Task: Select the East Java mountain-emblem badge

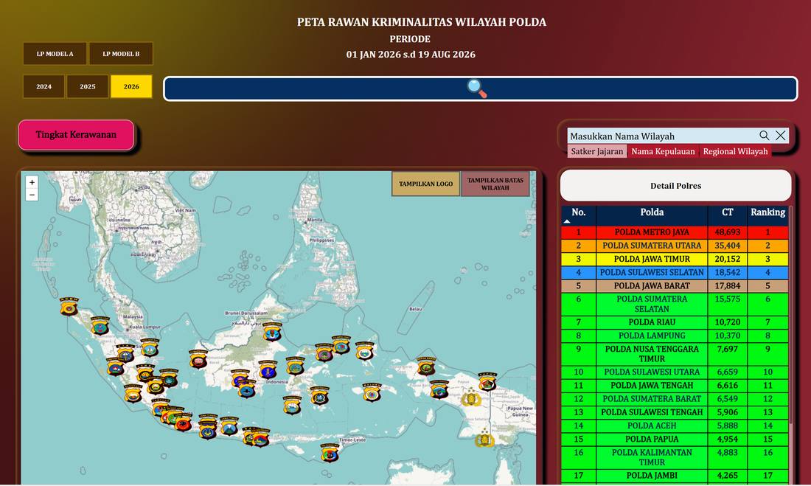Action: (229, 426)
